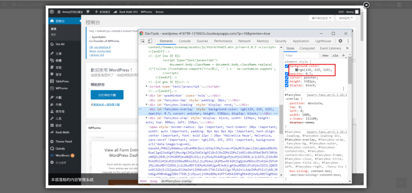Screen dimensions: 412x193
Task: Click the plus icon to add style rule
Action: tap(344, 55)
